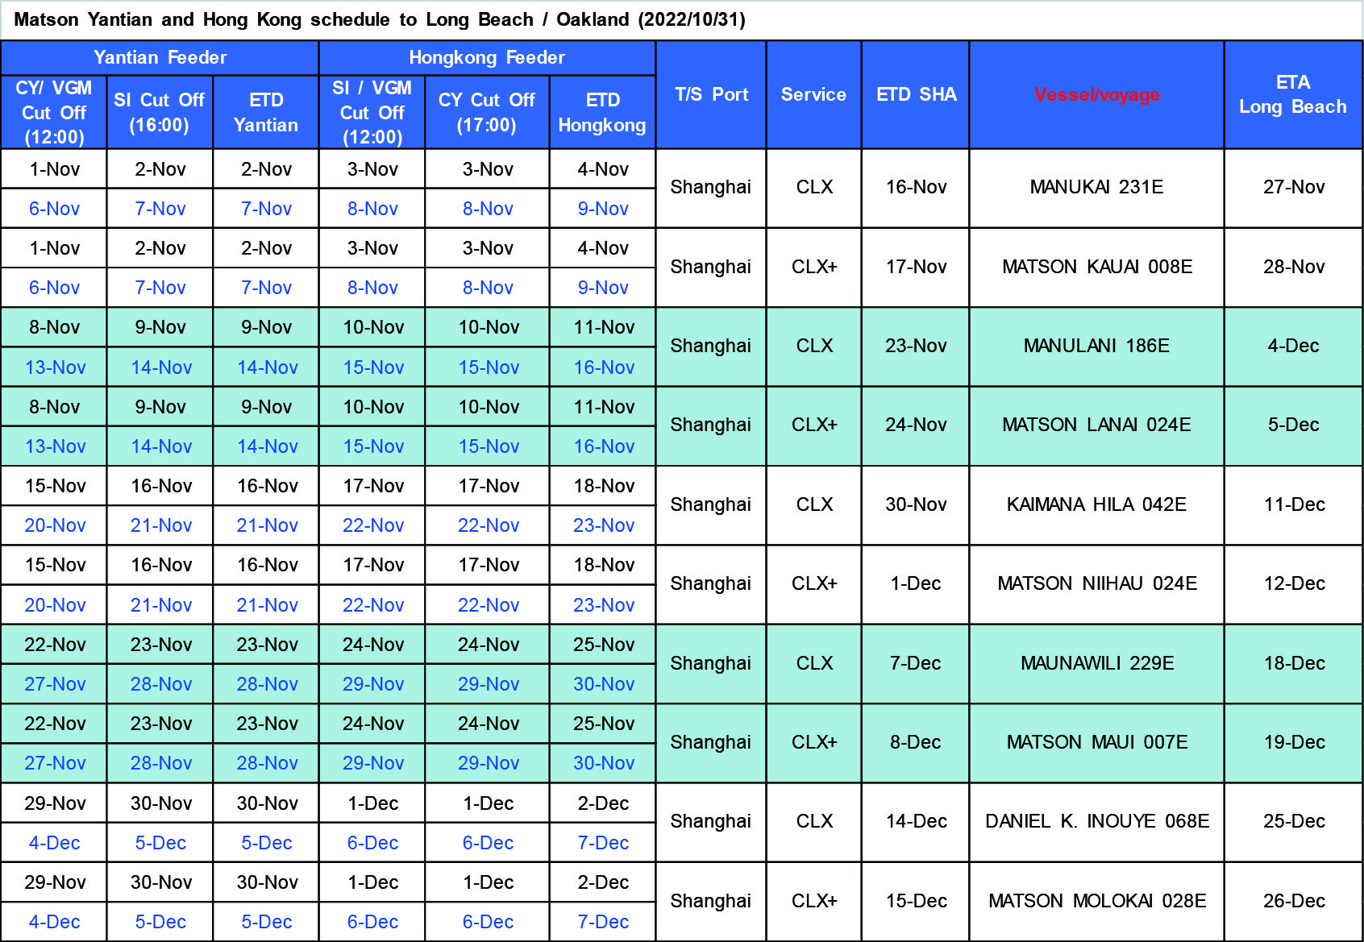
Task: Click the SI / VGM Cut Off (12:00) header
Action: pyautogui.click(x=372, y=112)
